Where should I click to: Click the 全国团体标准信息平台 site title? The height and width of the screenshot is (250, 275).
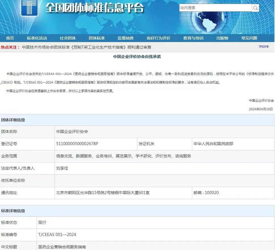(95, 8)
